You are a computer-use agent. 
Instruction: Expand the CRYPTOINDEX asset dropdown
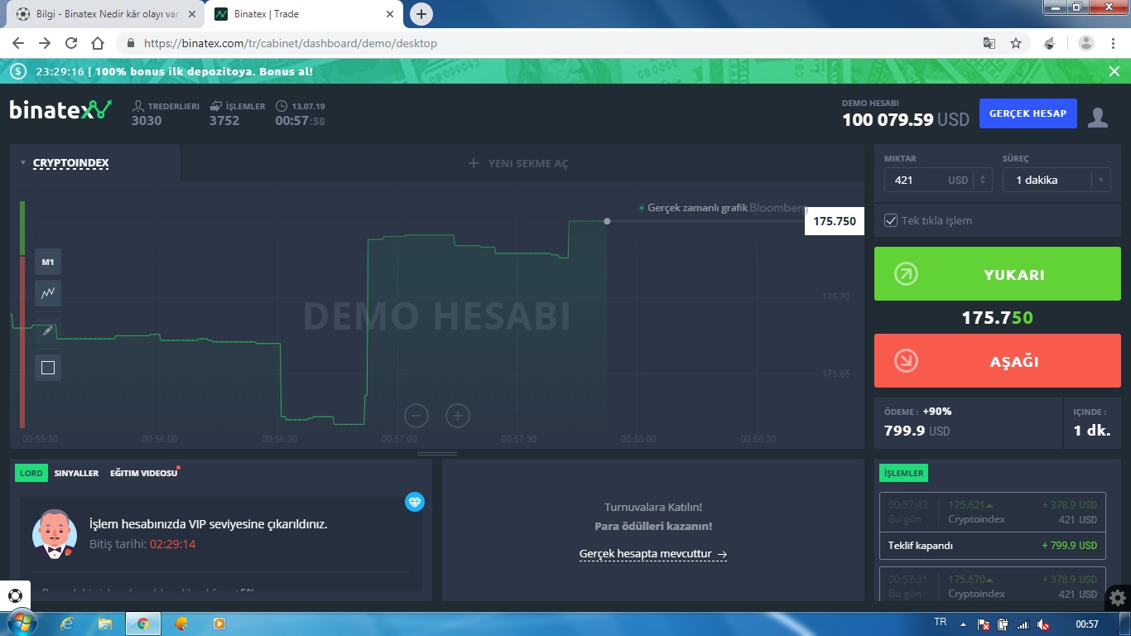(65, 163)
